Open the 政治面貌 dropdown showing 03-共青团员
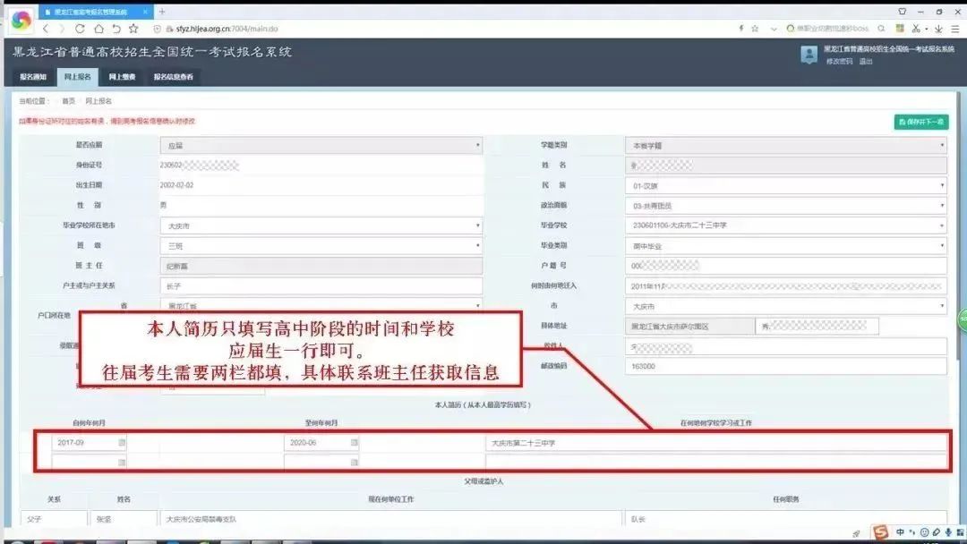 coord(785,206)
